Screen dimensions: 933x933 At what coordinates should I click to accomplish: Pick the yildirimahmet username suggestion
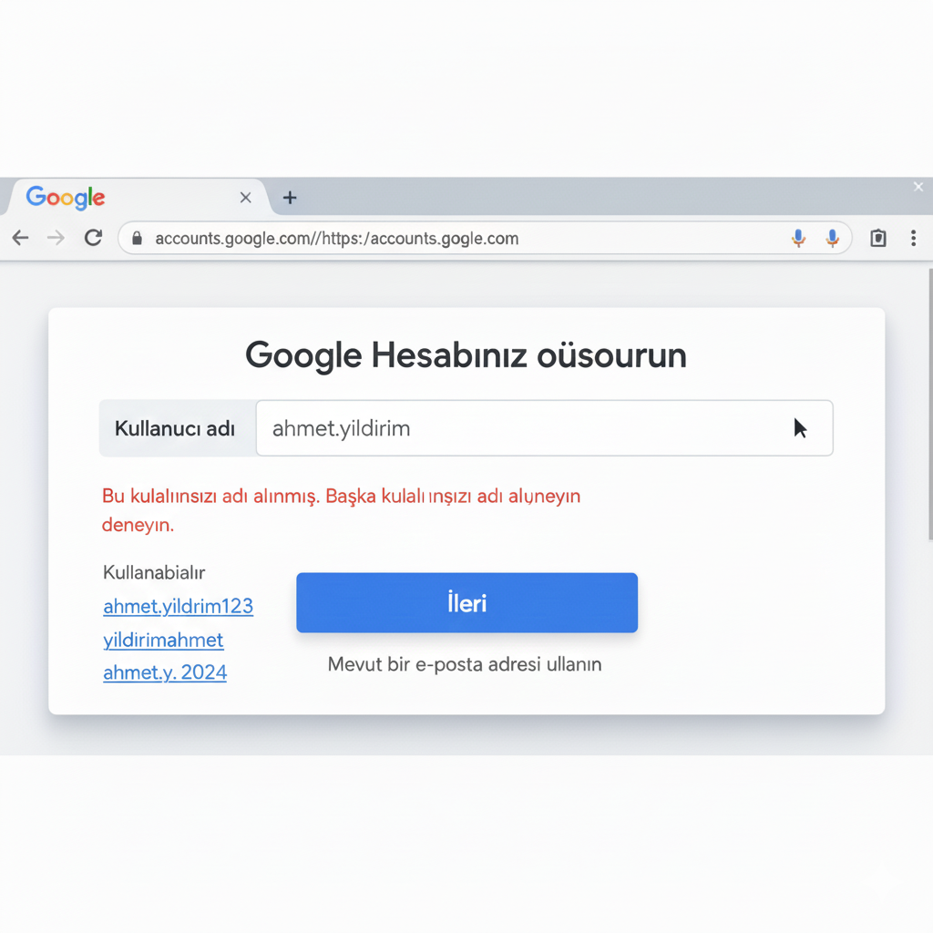click(164, 641)
